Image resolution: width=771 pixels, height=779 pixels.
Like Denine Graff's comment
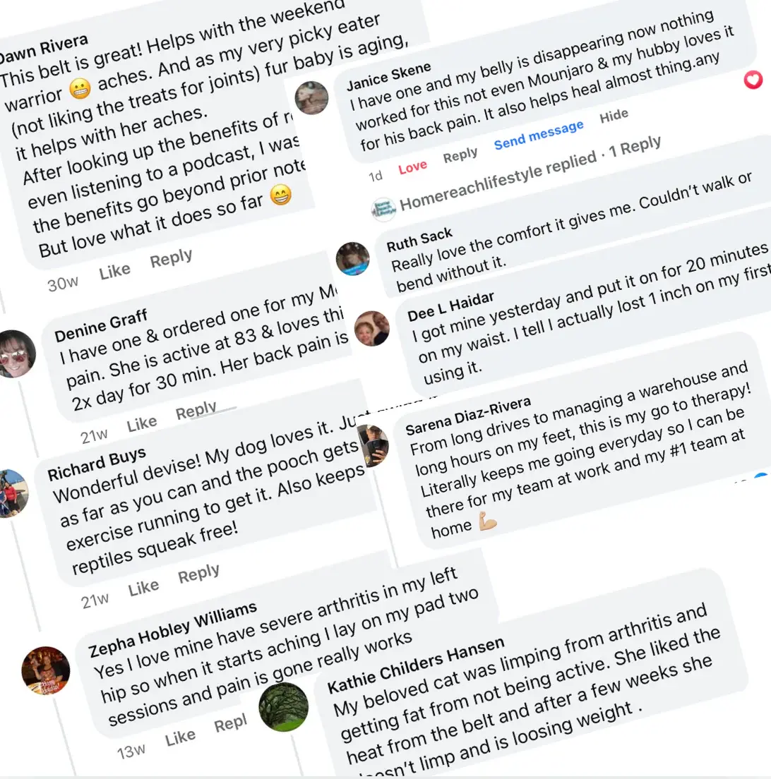pos(141,423)
